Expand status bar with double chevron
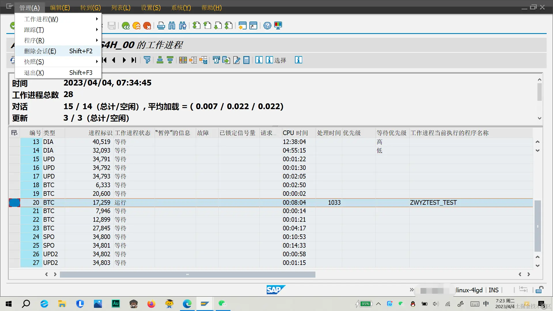Image resolution: width=553 pixels, height=311 pixels. tap(412, 290)
